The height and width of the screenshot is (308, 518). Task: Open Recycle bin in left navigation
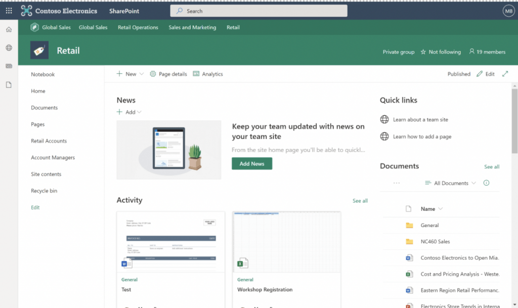(44, 191)
